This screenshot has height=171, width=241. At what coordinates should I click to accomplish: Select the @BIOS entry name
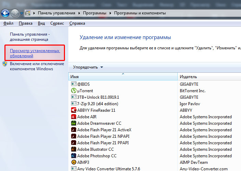pos(83,84)
